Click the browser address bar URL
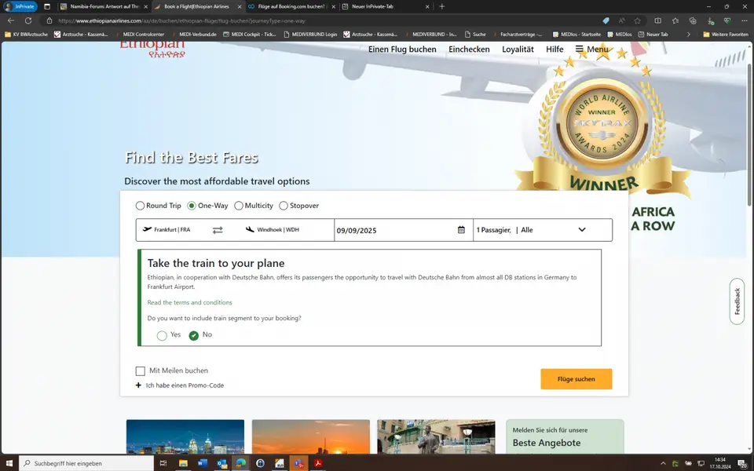This screenshot has height=471, width=754. 181,20
